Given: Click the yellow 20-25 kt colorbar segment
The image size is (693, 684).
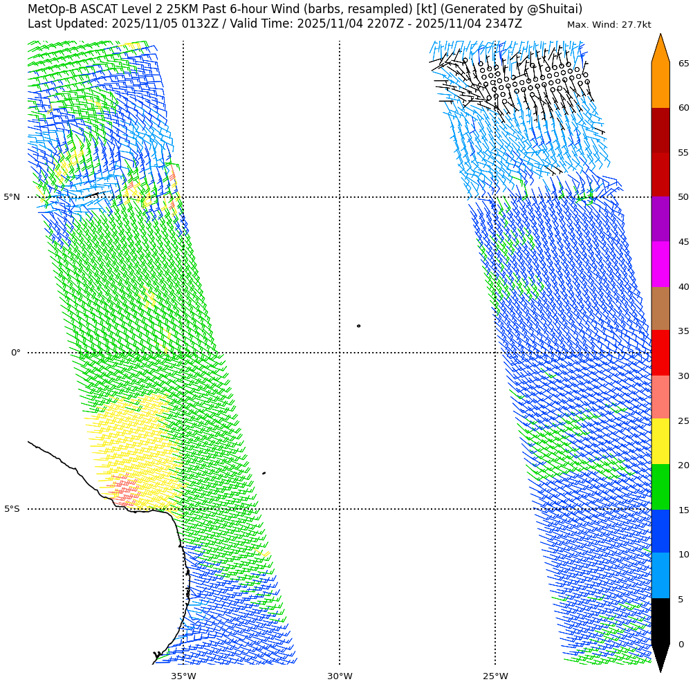Looking at the screenshot, I should 660,441.
